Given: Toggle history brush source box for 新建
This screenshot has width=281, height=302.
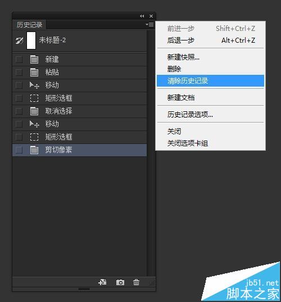Looking at the screenshot, I should (x=19, y=59).
